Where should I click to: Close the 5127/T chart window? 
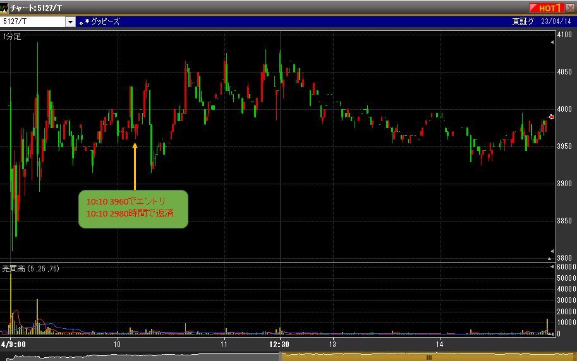[x=570, y=8]
